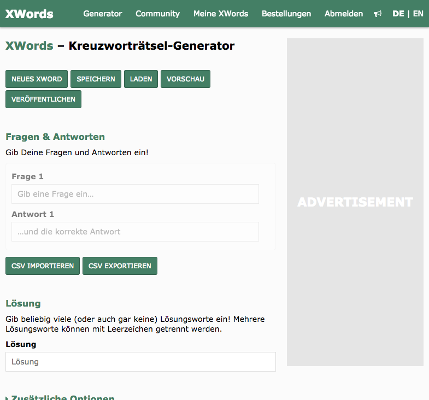
Task: Switch language to EN
Action: click(x=418, y=14)
